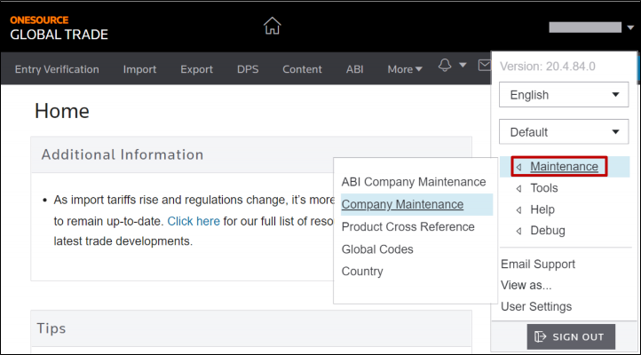Click the notification bell icon
The image size is (641, 355).
point(446,67)
